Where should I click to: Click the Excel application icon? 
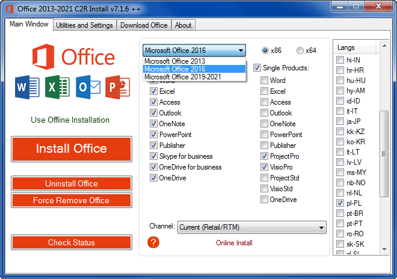[57, 87]
